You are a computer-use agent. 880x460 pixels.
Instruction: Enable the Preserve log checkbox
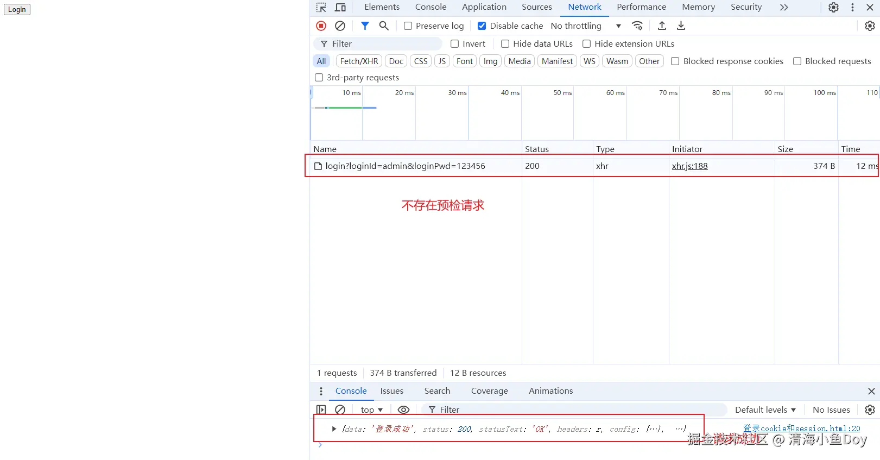[x=408, y=26]
